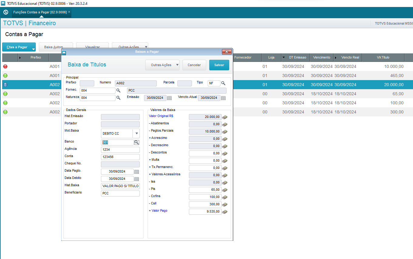Image resolution: width=413 pixels, height=259 pixels.
Task: Click the money icon beside Cofins
Action: (x=225, y=197)
